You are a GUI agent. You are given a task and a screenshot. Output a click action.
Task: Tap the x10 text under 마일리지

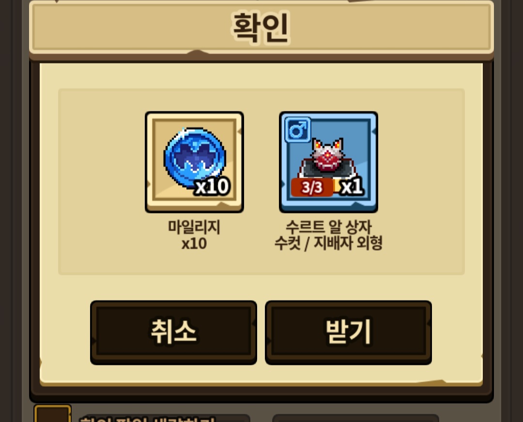pyautogui.click(x=194, y=244)
